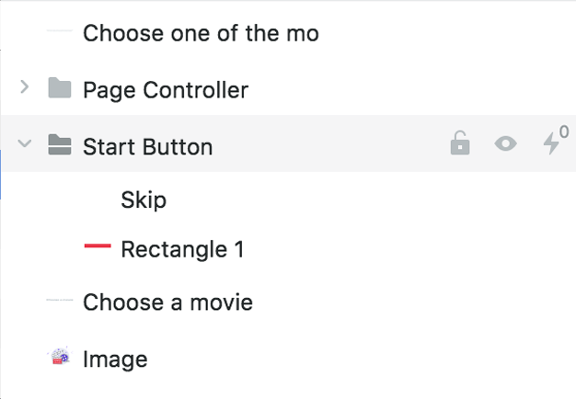Select the Page Controller layer name
This screenshot has height=399, width=576.
(166, 90)
